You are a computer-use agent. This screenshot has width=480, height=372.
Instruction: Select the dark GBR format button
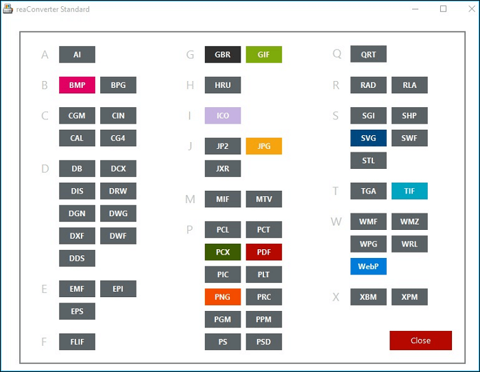[x=223, y=54]
